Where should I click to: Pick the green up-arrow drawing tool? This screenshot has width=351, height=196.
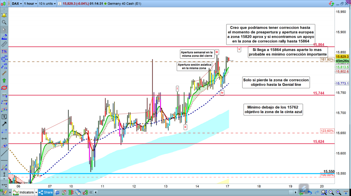(4, 81)
